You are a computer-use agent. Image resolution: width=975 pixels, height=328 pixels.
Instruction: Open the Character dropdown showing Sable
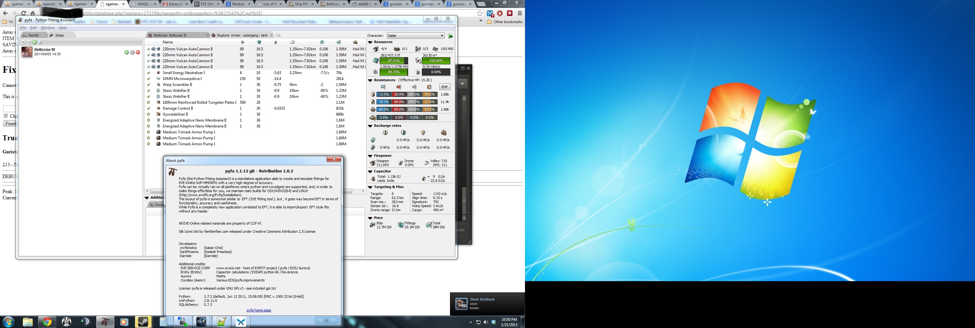[416, 36]
